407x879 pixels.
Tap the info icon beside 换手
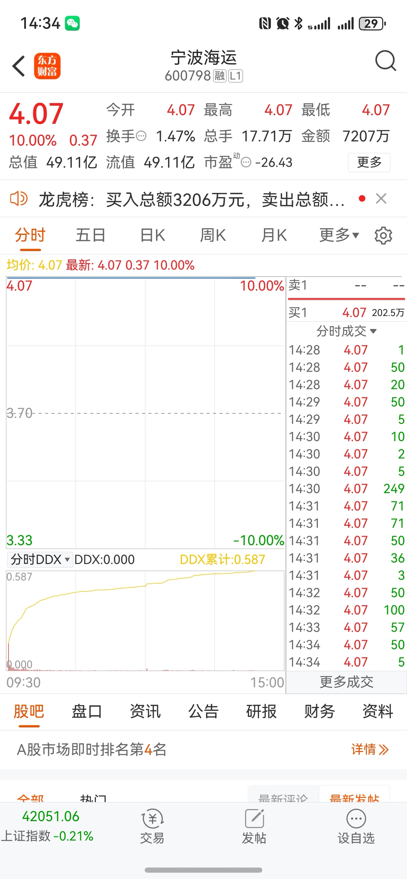(141, 136)
